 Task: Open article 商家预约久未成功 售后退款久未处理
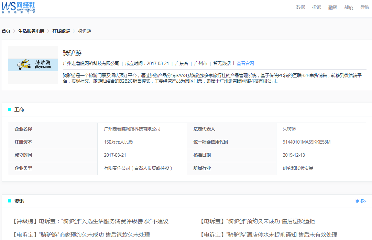click(81, 234)
